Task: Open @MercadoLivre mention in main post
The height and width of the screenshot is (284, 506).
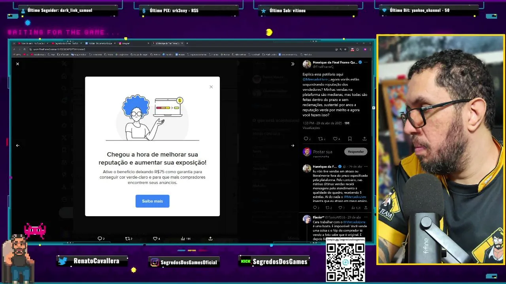Action: (x=314, y=79)
